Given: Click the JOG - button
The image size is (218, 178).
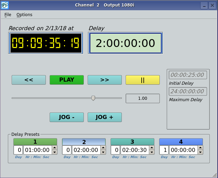Looking at the screenshot, I should click(67, 117).
